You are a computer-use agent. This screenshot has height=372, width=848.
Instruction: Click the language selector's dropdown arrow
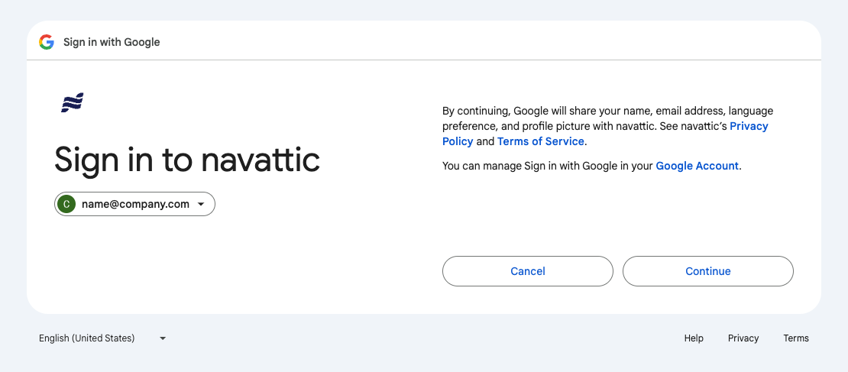click(x=163, y=338)
